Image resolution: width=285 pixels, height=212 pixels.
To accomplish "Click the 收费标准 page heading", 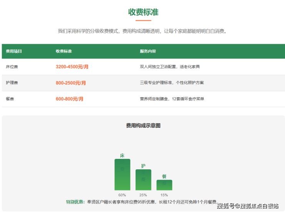I will [143, 12].
